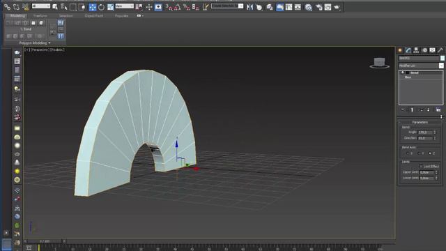Switch to the Selection ribbon tab
The image size is (446, 251).
pyautogui.click(x=66, y=16)
